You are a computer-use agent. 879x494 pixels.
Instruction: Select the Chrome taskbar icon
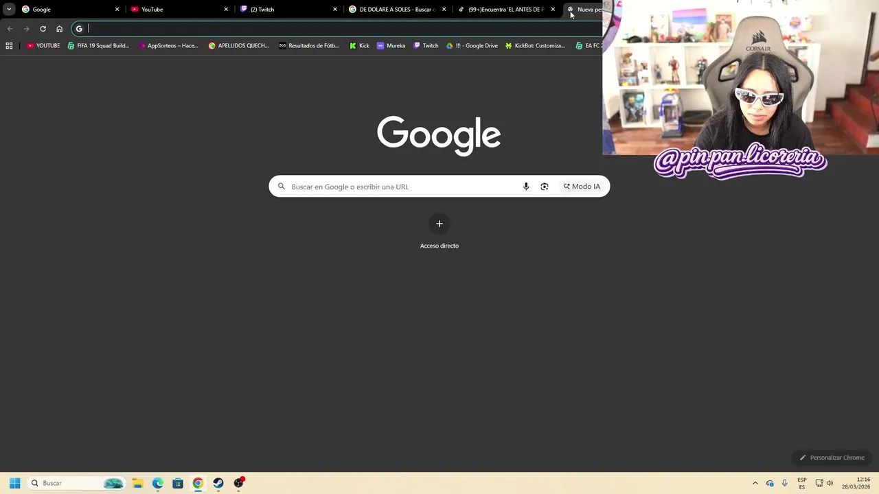click(198, 483)
